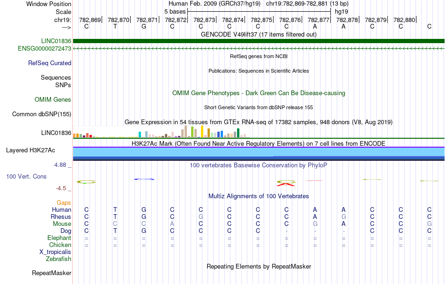445x284 pixels.
Task: Click the Rhesus base G under 782,873
Action: pos(200,217)
